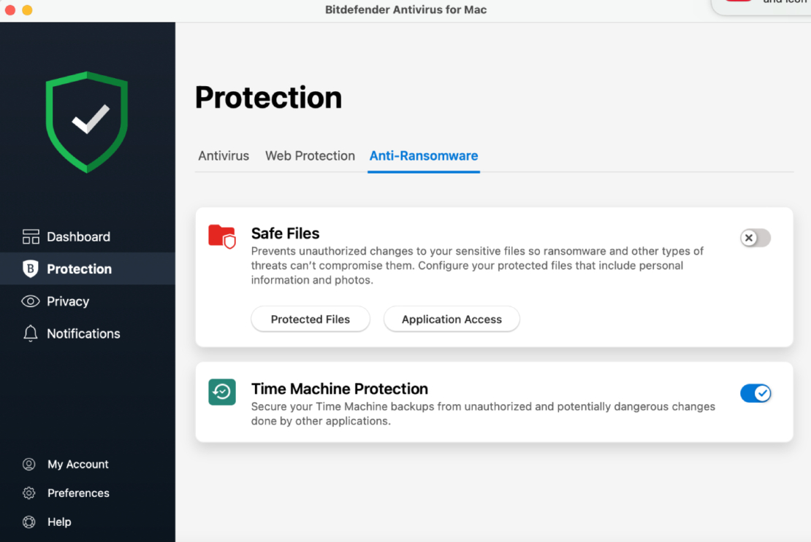Open Notifications via the bell icon
This screenshot has width=811, height=542.
point(30,333)
